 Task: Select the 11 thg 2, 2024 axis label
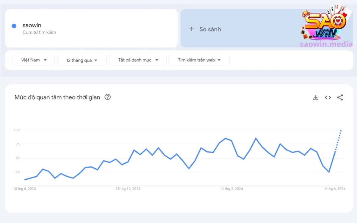(x=231, y=189)
